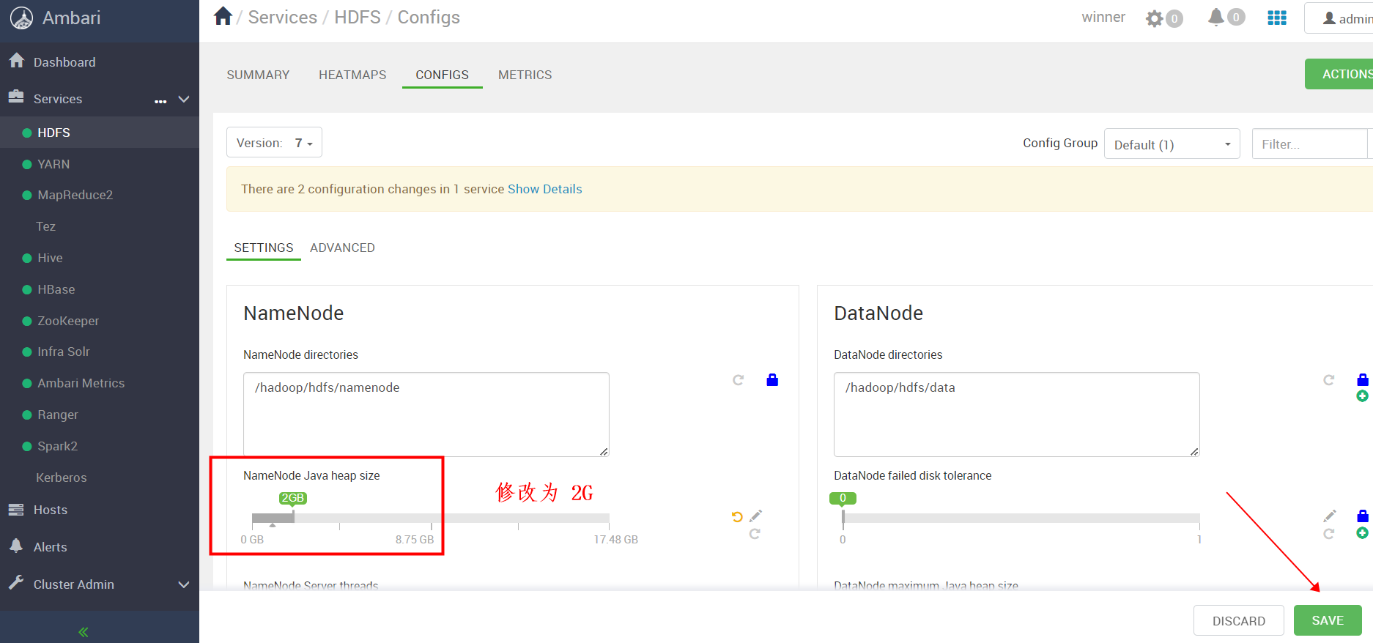The height and width of the screenshot is (643, 1373).
Task: Click HDFS breadcrumb link
Action: point(358,17)
